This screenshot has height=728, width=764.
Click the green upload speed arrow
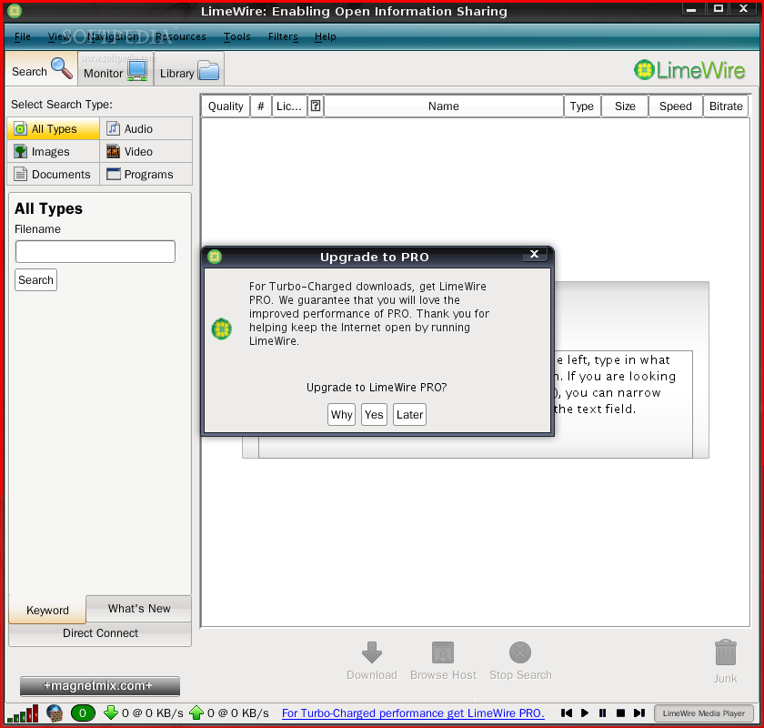point(196,713)
